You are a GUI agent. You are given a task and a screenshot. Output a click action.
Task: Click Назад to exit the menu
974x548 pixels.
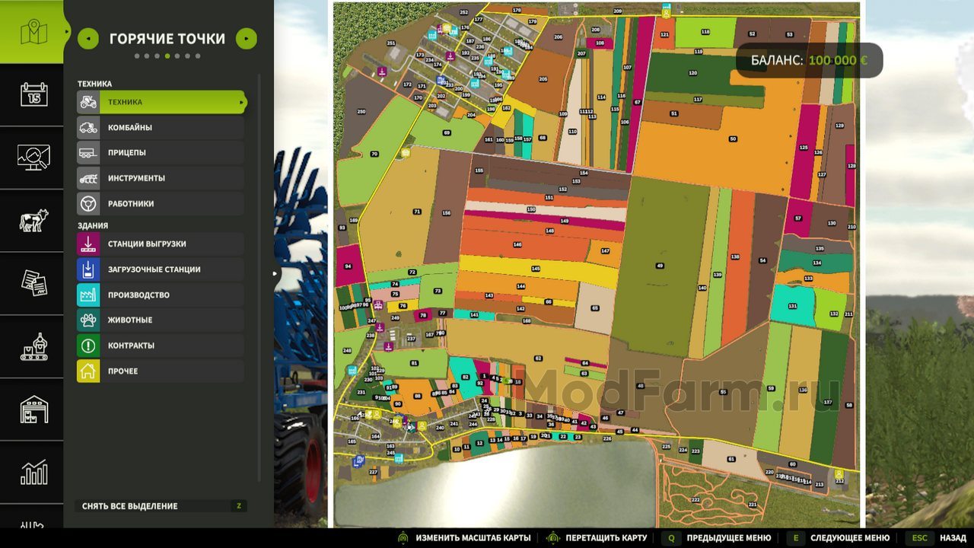(x=935, y=538)
